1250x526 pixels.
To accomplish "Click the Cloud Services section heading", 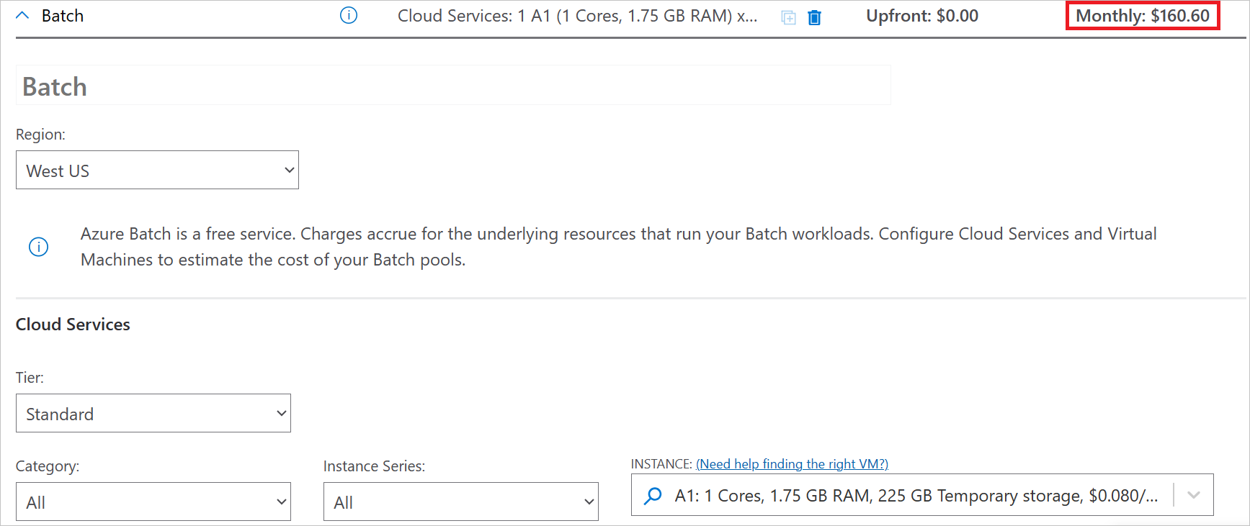I will point(73,325).
